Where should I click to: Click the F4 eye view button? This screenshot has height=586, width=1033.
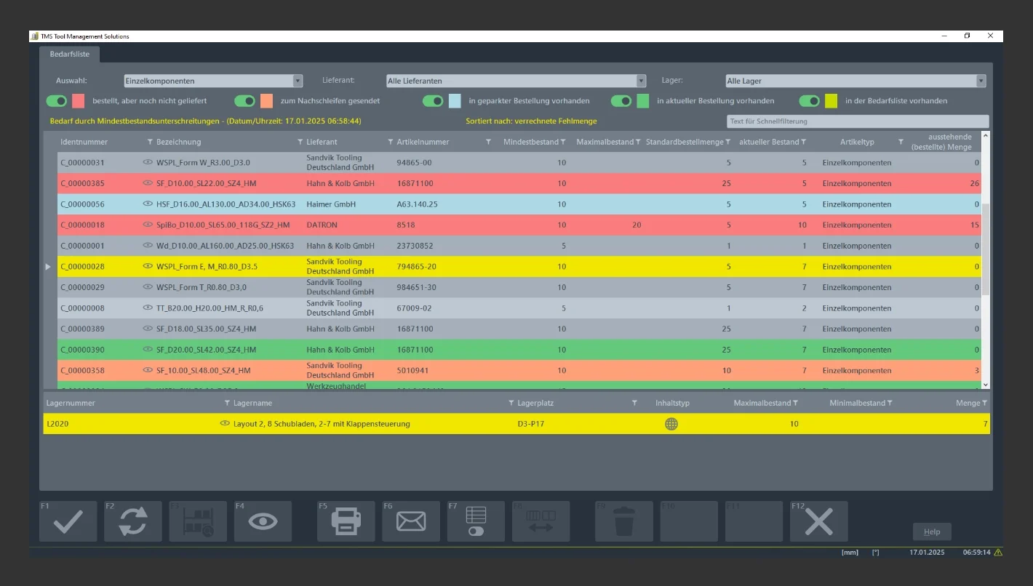click(x=263, y=521)
